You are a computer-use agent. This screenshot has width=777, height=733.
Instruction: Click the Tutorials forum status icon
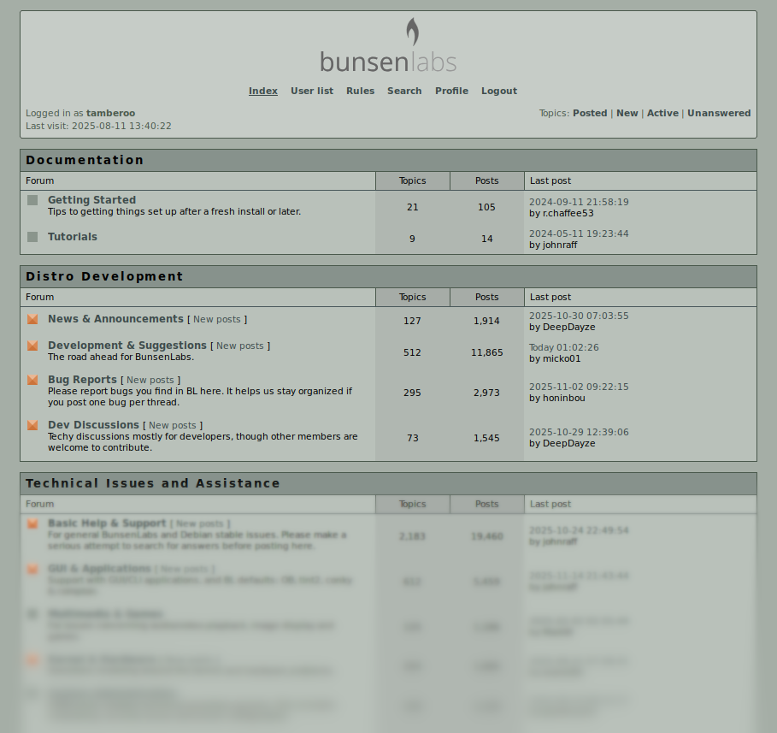pyautogui.click(x=32, y=237)
